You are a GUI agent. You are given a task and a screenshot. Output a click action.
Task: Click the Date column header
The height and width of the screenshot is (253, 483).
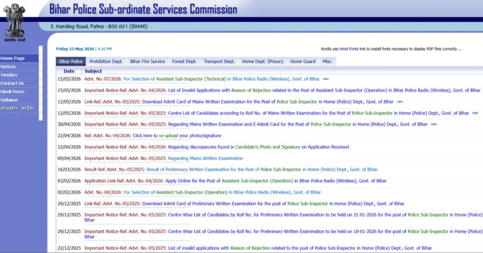[x=69, y=71]
